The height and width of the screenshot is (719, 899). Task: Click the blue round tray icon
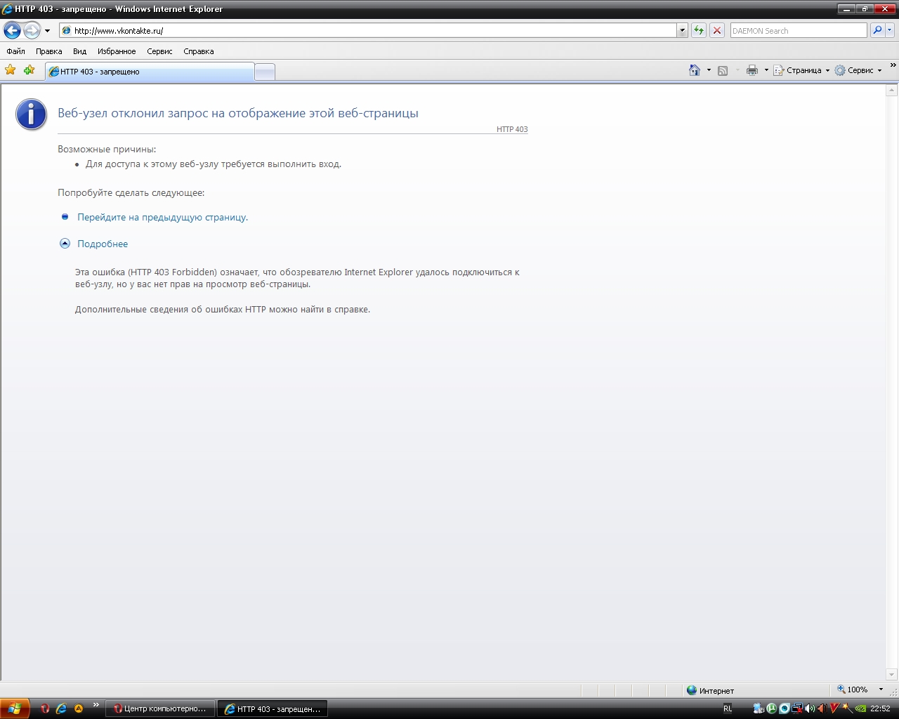click(x=785, y=708)
